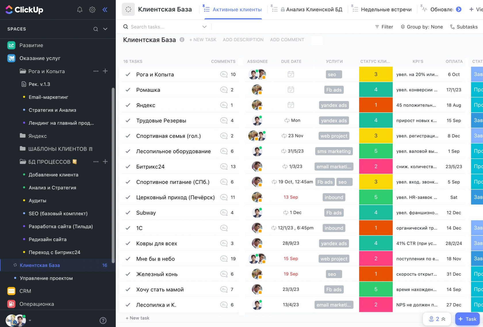Open the Развитие space icon
Viewport: 483px width, 327px height.
coord(11,45)
